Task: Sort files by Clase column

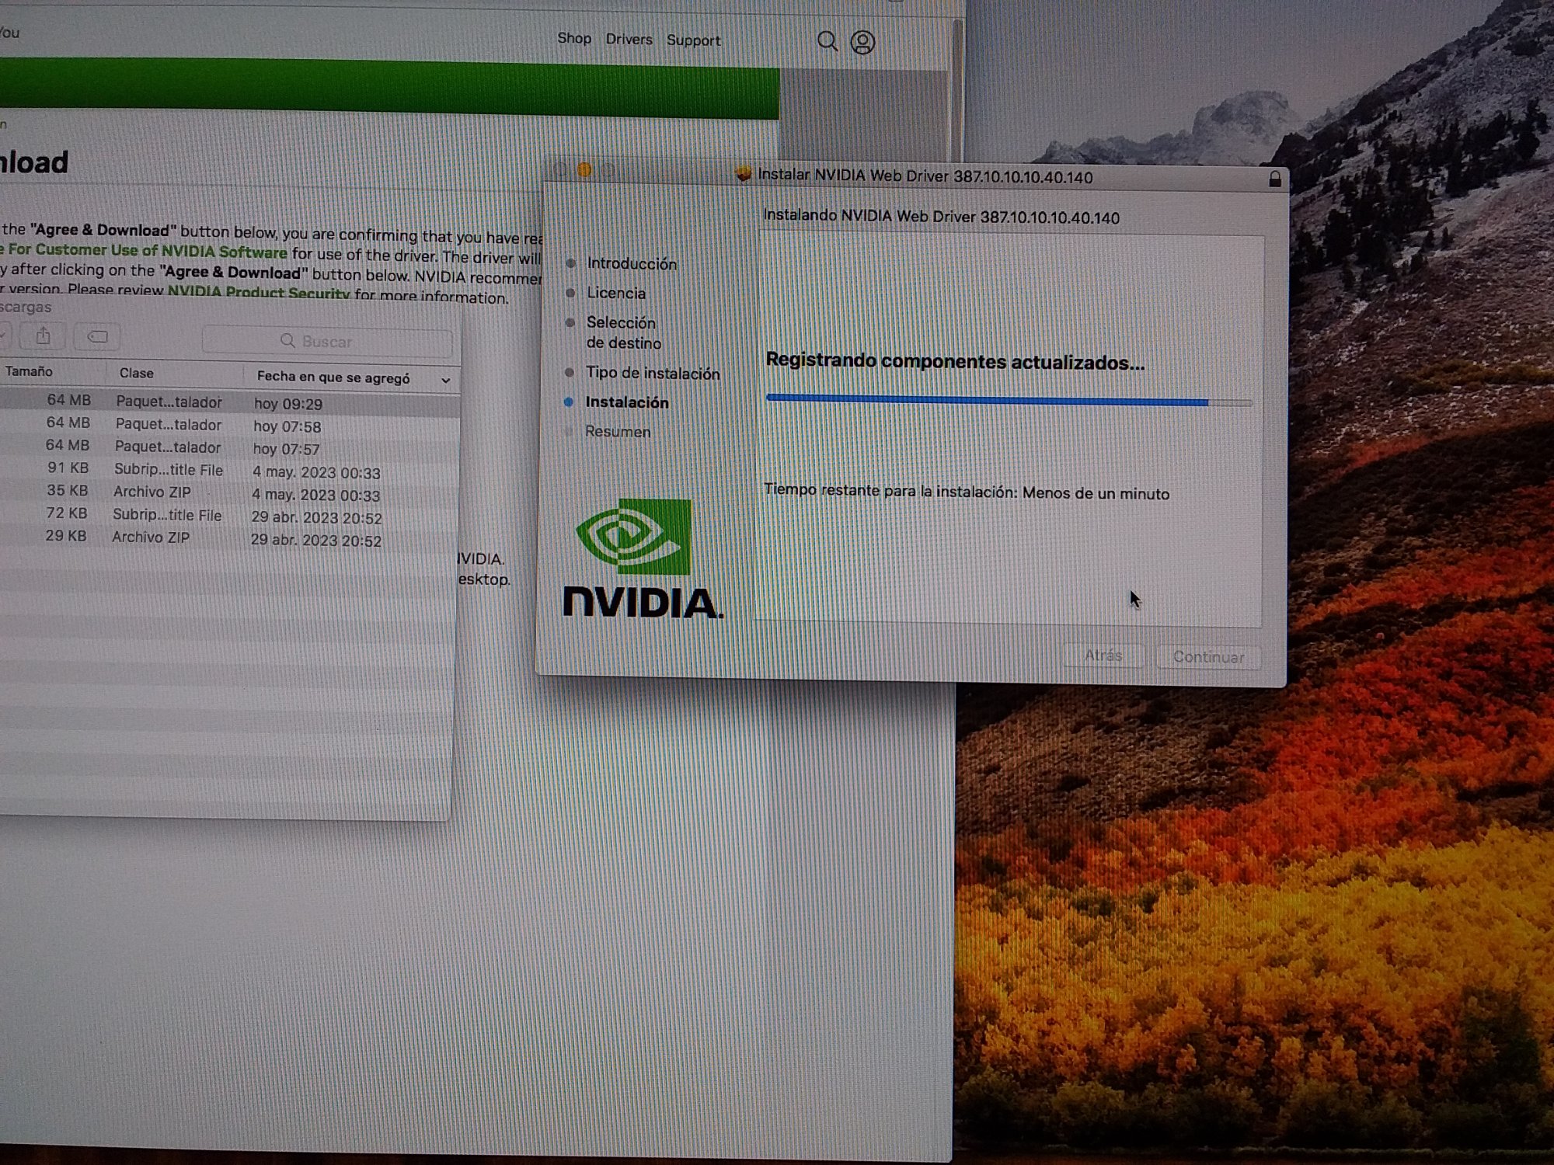Action: point(137,374)
